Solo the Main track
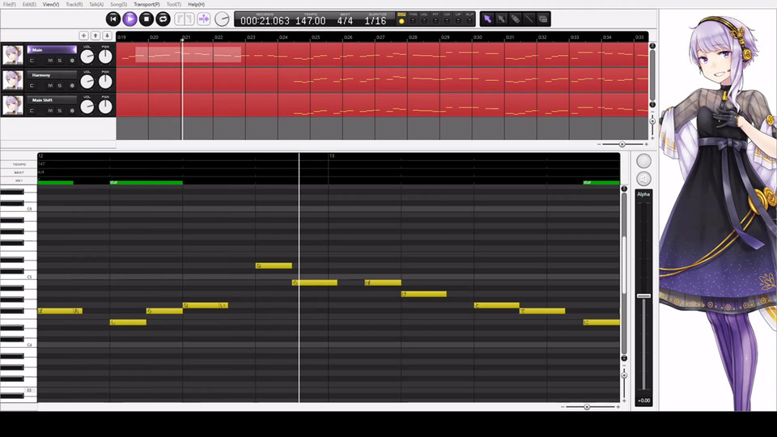This screenshot has width=777, height=437. coord(59,61)
